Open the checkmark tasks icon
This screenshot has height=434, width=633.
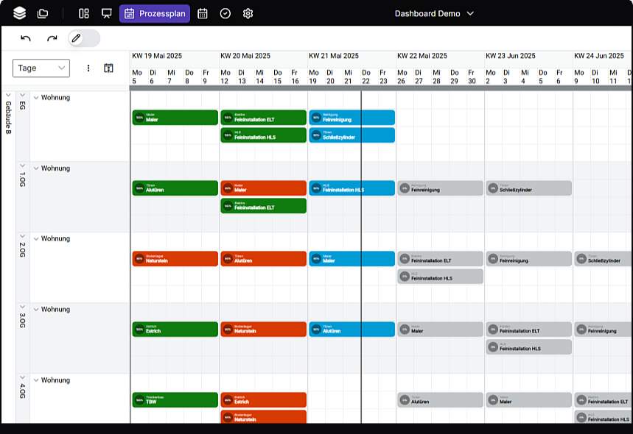(225, 13)
